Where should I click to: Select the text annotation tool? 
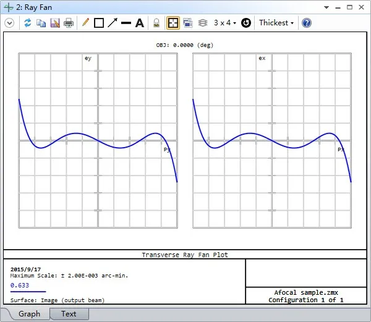140,23
